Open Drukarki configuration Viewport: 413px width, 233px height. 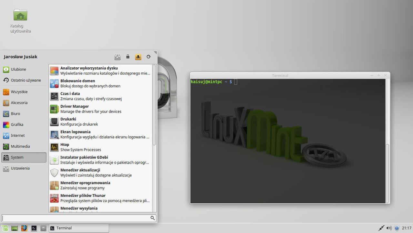tap(100, 121)
